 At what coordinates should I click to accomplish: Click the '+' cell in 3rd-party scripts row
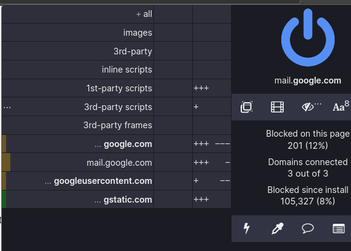point(212,106)
